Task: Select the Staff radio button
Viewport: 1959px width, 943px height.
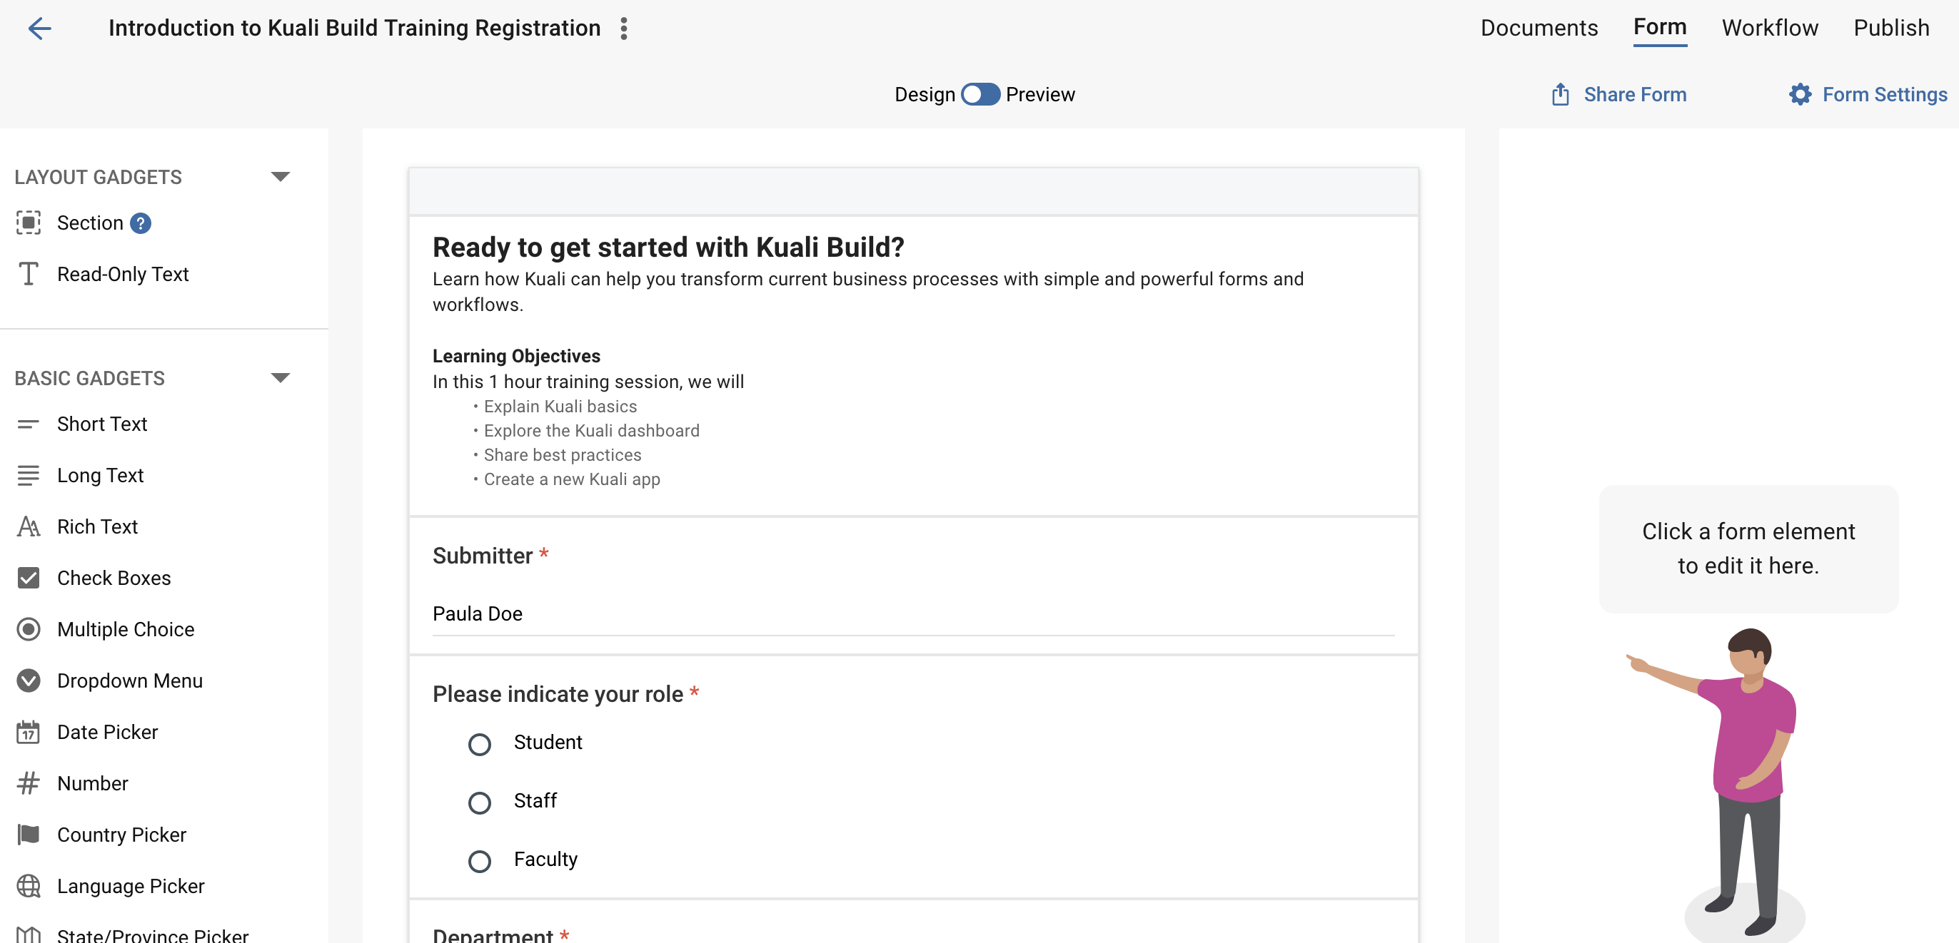Action: click(x=479, y=802)
